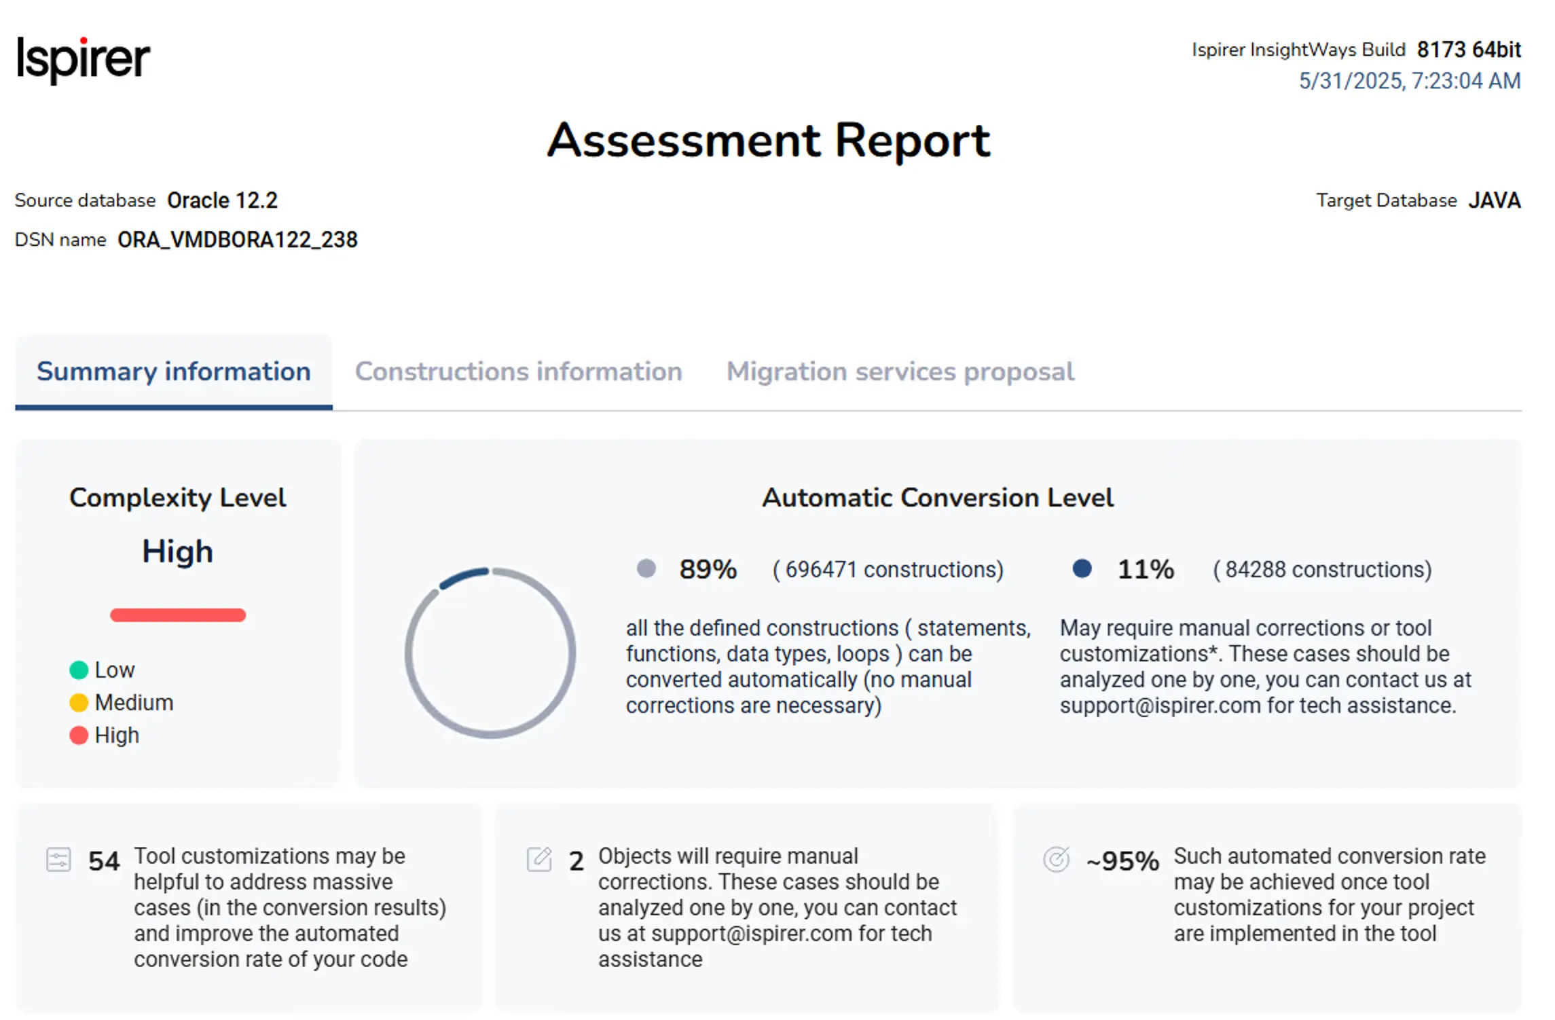1555x1020 pixels.
Task: Click the yellow Medium legend dot
Action: (79, 703)
